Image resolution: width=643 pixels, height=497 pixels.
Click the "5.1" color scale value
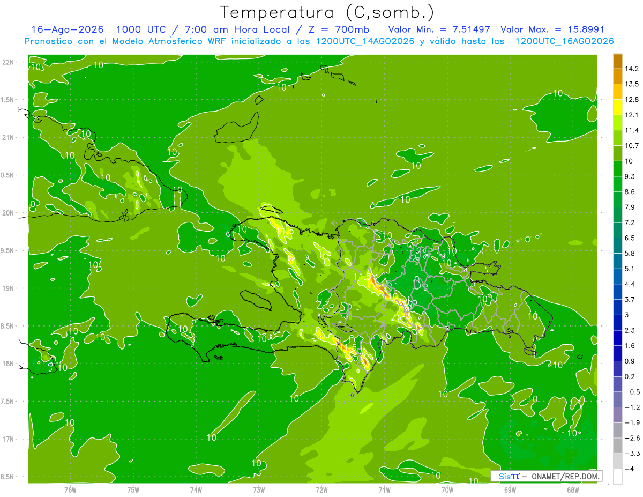629,269
